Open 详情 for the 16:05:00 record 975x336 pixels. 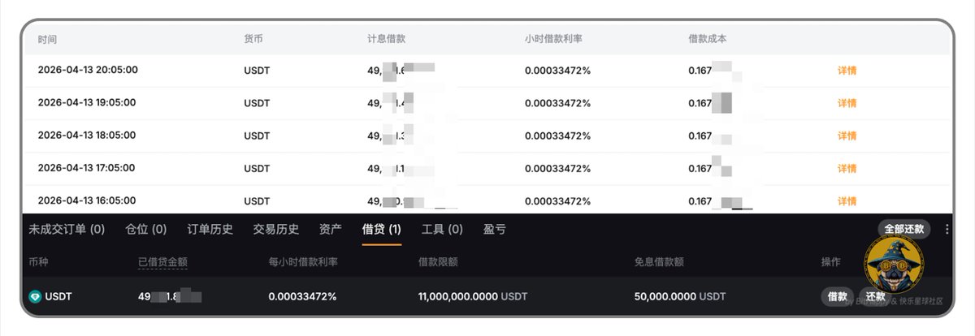coord(847,200)
